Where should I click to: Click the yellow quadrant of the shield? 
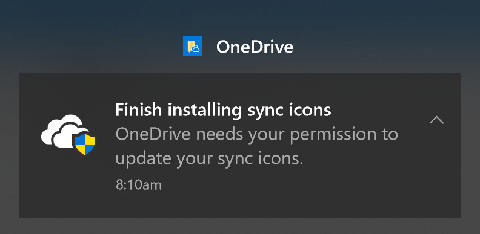tap(90, 140)
